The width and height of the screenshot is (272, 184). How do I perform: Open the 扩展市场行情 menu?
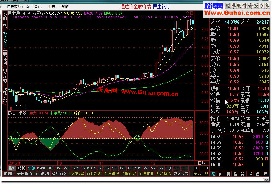(x=18, y=6)
